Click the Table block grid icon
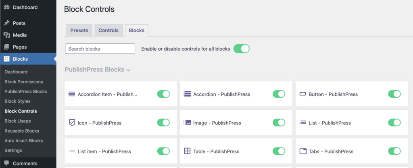 point(187,151)
